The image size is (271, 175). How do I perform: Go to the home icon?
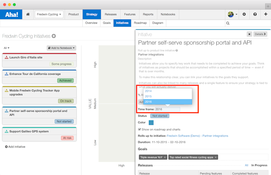pos(28,14)
